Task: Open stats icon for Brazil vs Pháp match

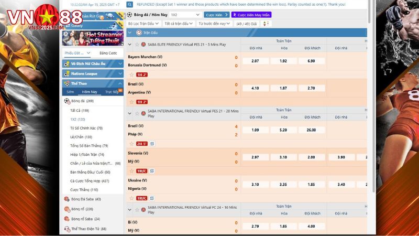Action: coord(152,144)
